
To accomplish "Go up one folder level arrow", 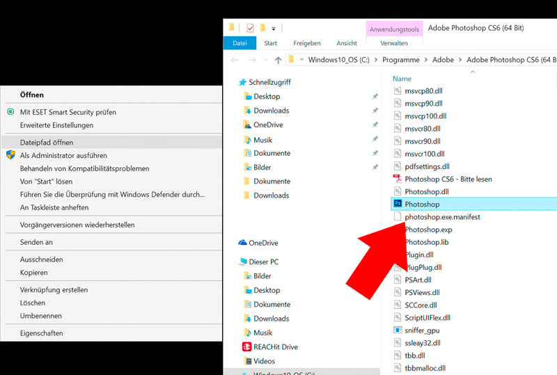I will click(x=278, y=60).
